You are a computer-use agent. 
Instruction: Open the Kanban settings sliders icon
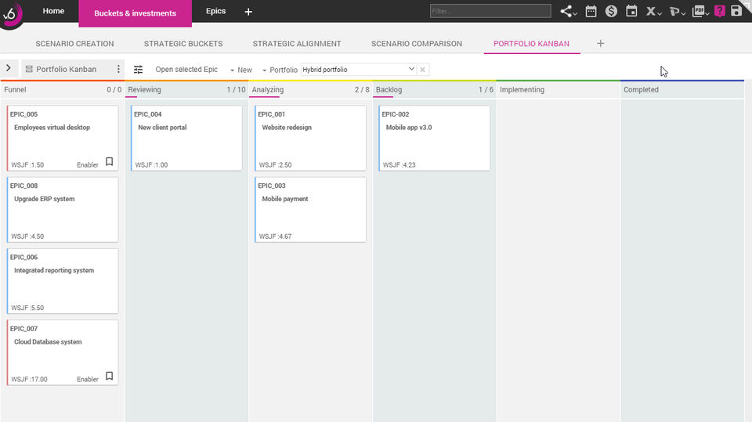click(138, 70)
